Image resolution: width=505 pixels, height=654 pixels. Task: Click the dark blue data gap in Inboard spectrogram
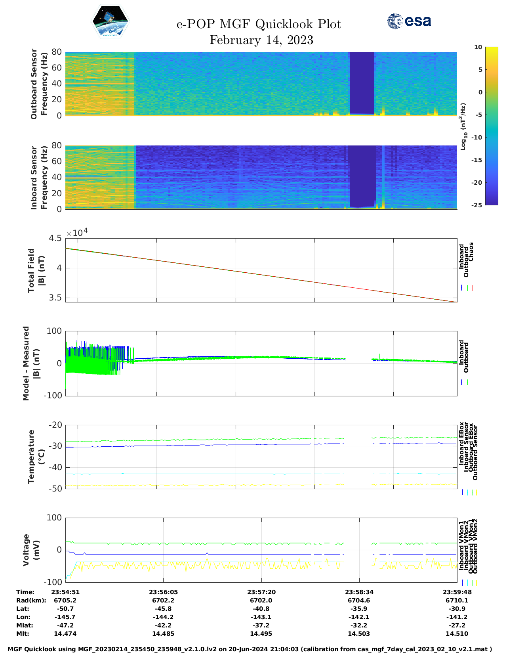coord(362,176)
